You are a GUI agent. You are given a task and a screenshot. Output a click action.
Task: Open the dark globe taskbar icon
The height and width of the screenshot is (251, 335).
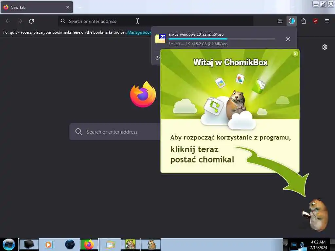coord(70,244)
